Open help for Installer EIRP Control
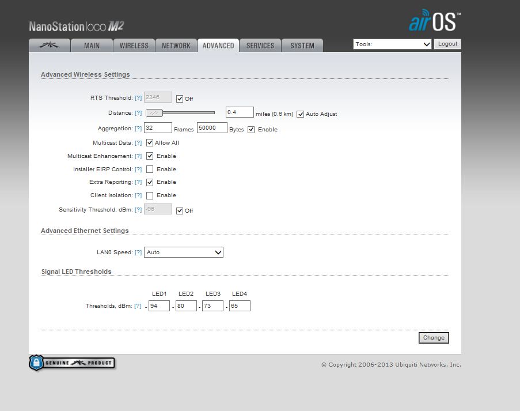Screen dimensions: 520x411 [x=138, y=169]
